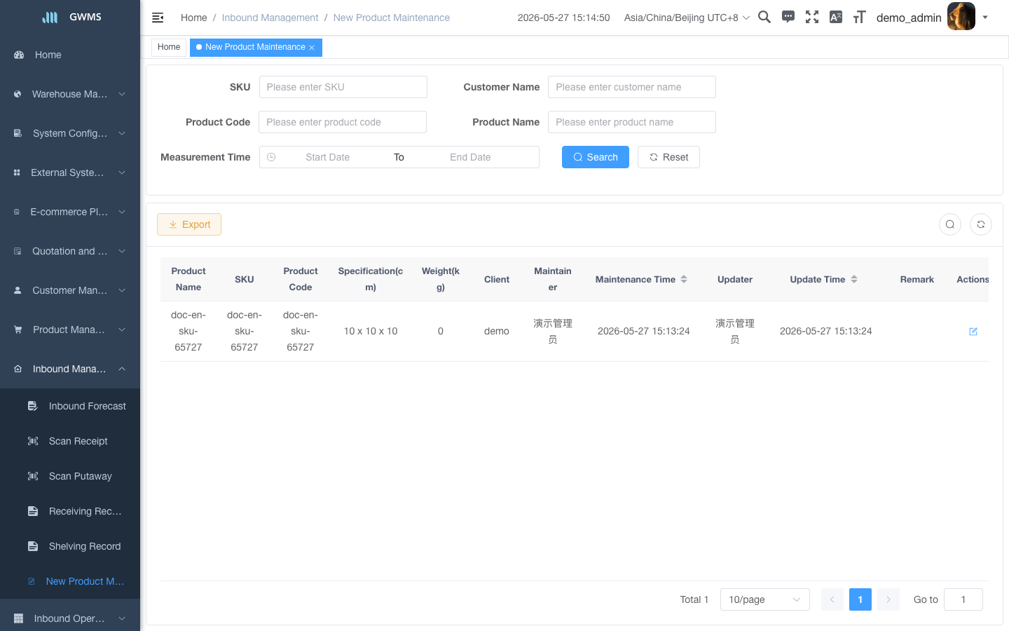The width and height of the screenshot is (1009, 631).
Task: Click the Remark column header
Action: point(917,279)
